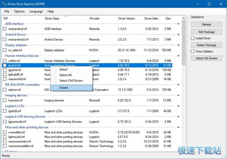
Task: Collapse the Display adapters group
Action: [x=178, y=45]
